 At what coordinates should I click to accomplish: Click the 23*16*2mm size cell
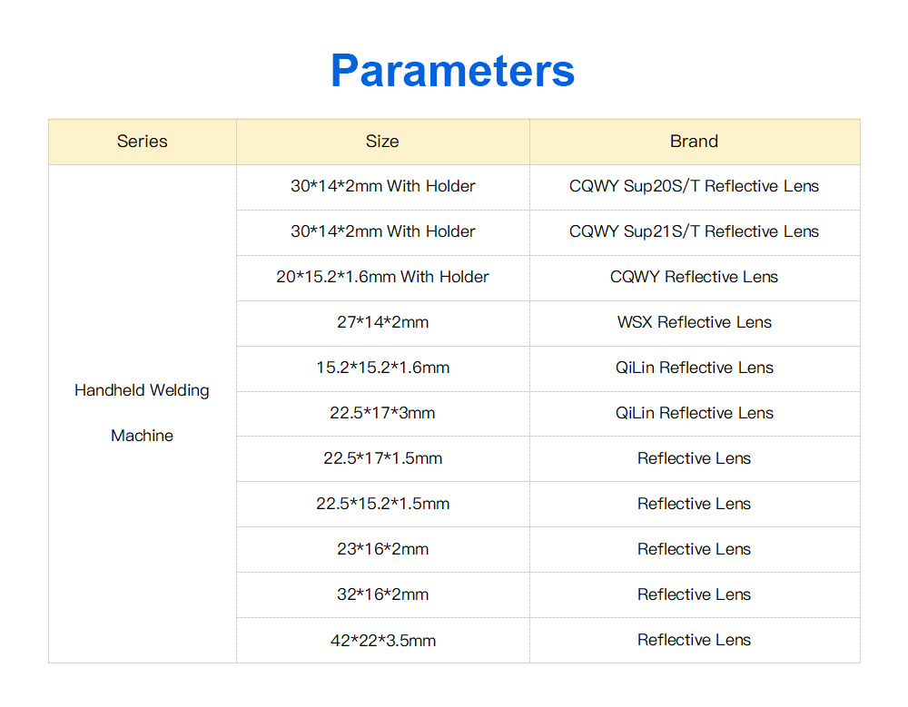(x=383, y=549)
